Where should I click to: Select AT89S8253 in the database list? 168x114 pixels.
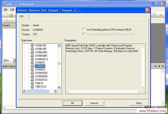41,76
